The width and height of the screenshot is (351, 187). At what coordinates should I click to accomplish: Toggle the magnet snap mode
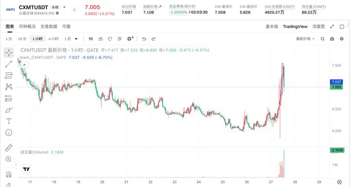(x=9, y=174)
